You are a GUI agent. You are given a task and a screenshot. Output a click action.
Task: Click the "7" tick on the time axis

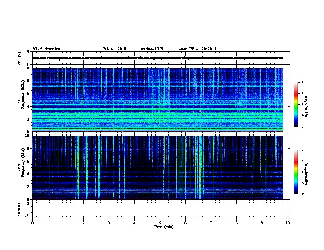[x=211, y=223]
